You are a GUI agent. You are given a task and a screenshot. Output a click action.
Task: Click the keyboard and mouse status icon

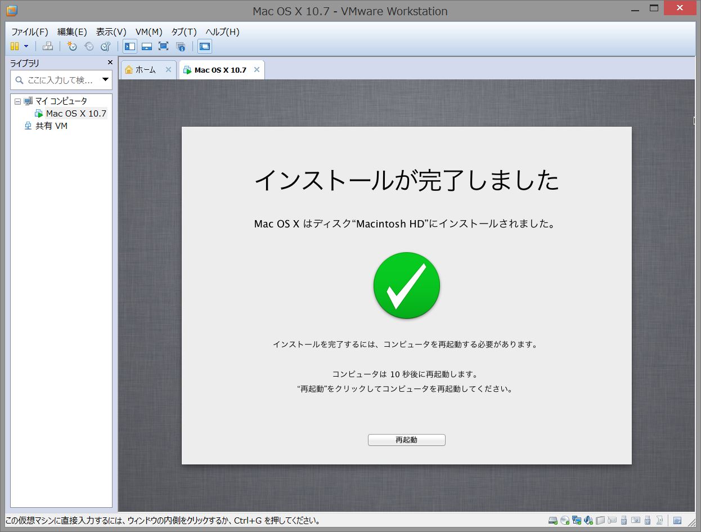pos(612,520)
